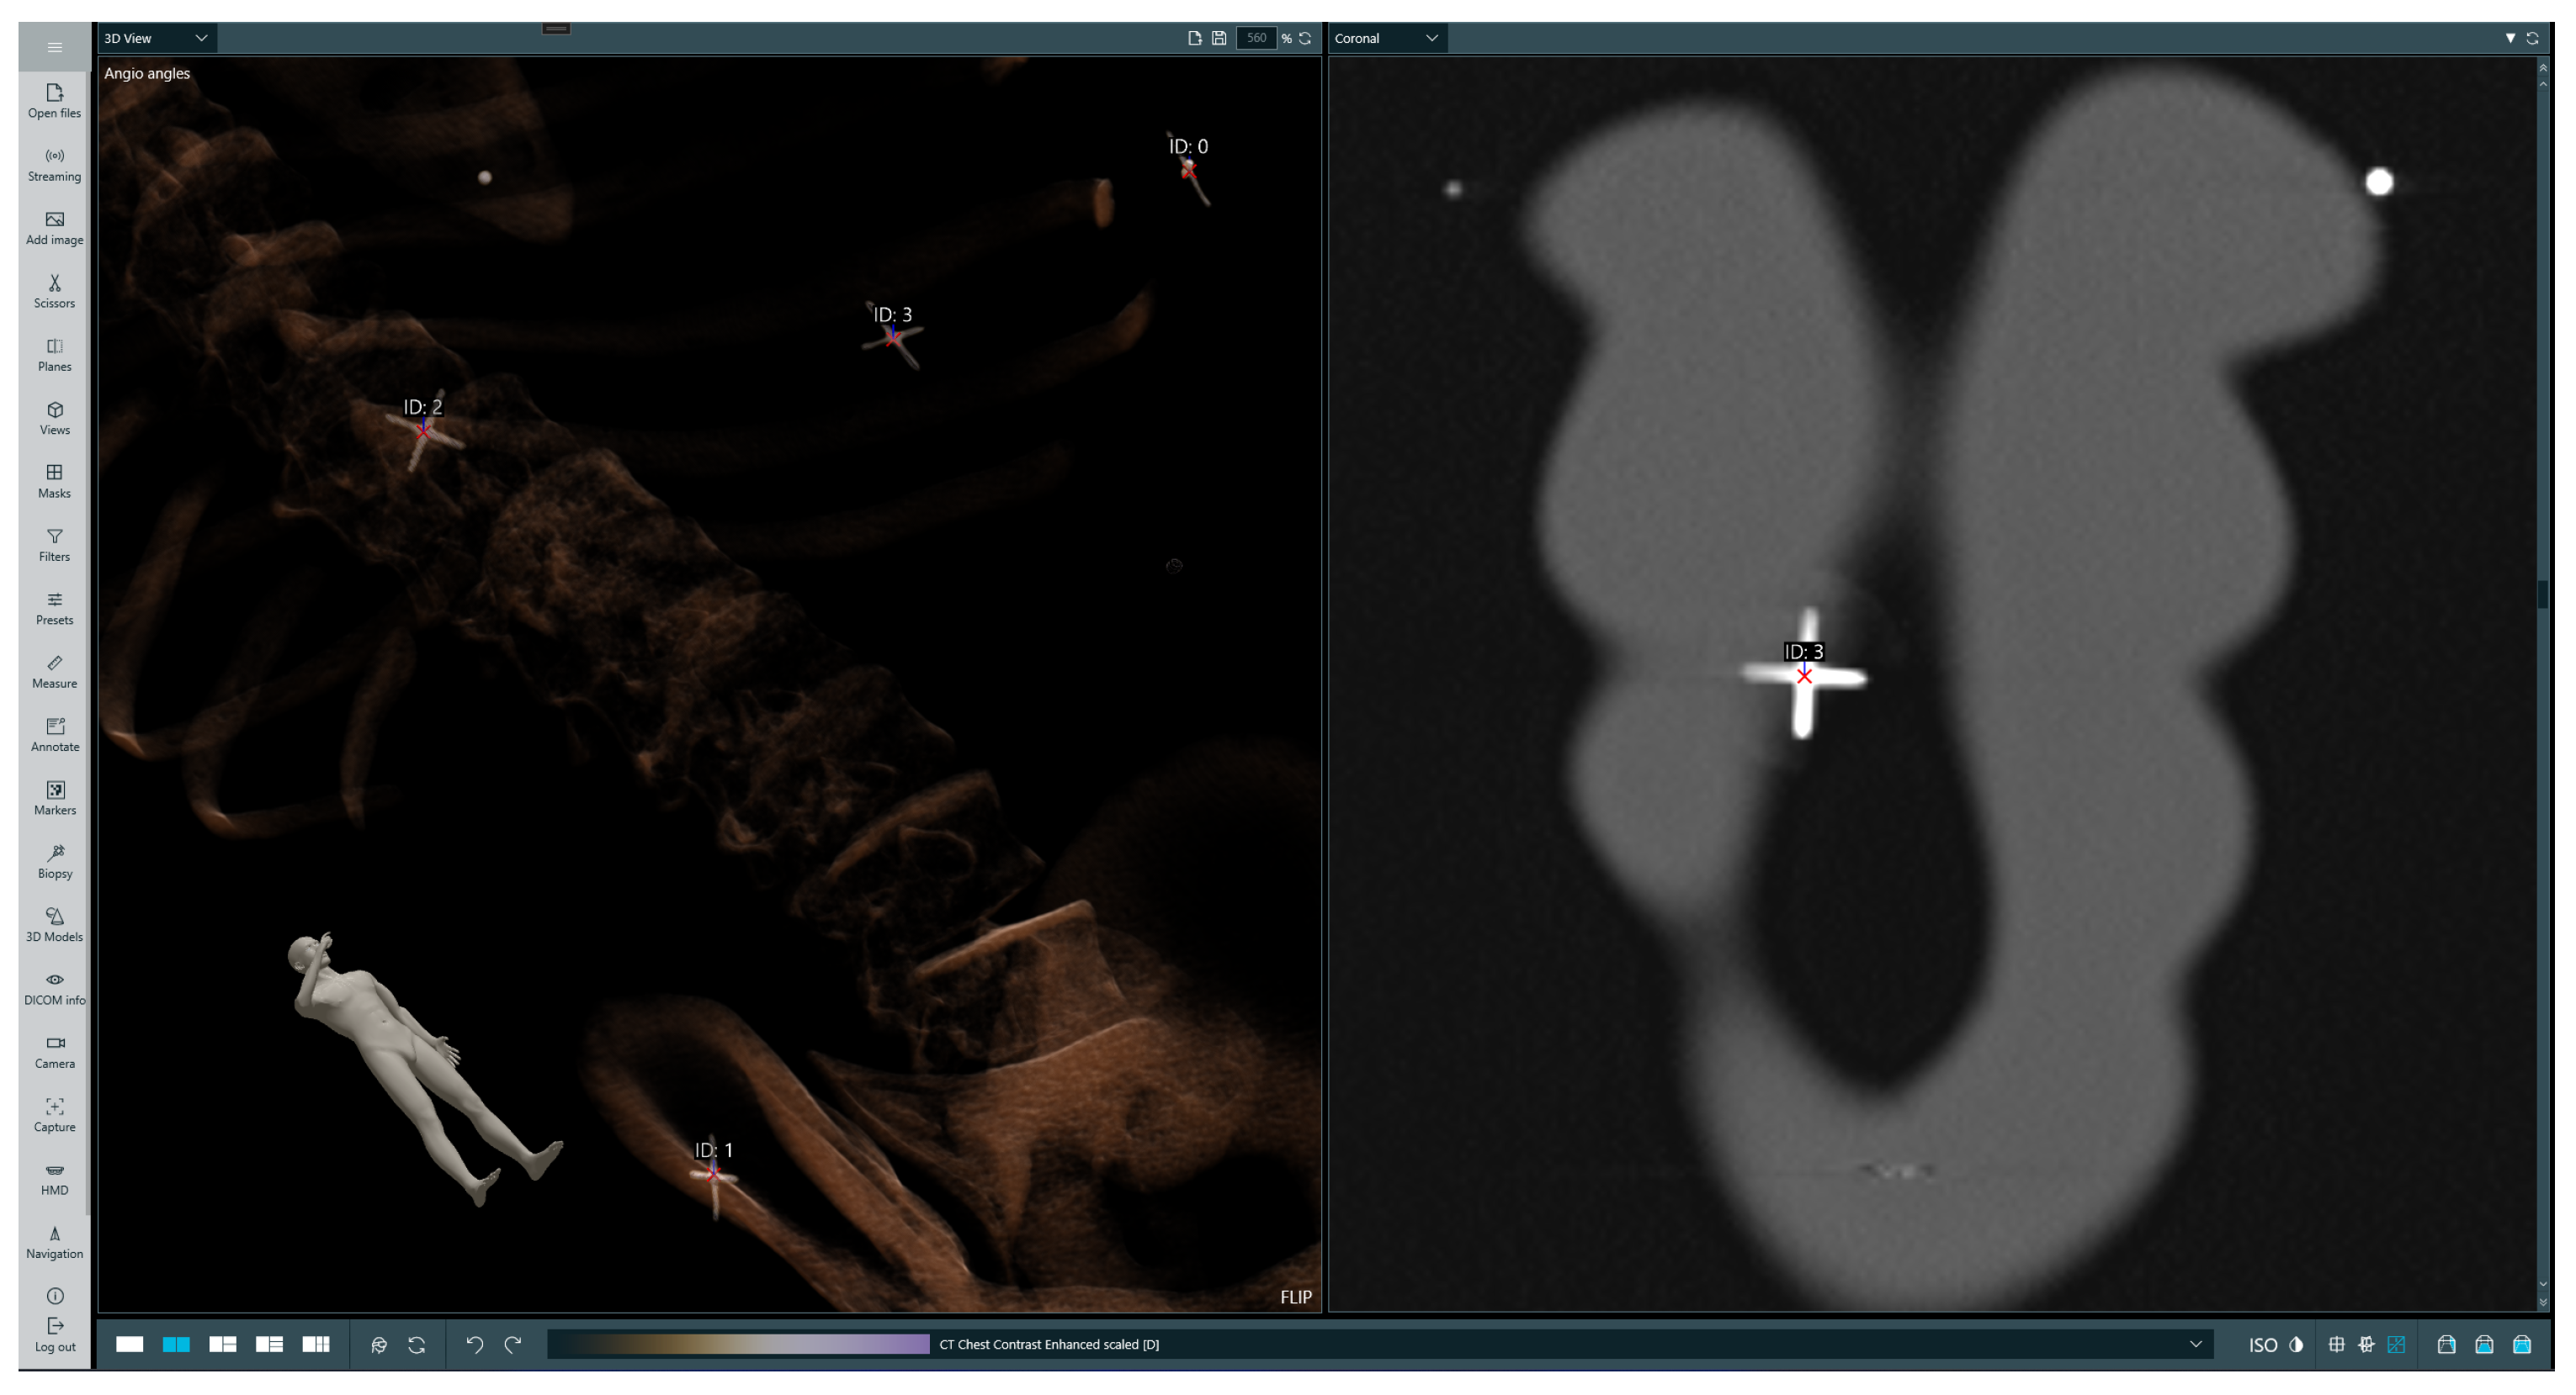The height and width of the screenshot is (1395, 2576).
Task: Open the 3D Models panel
Action: 54,924
